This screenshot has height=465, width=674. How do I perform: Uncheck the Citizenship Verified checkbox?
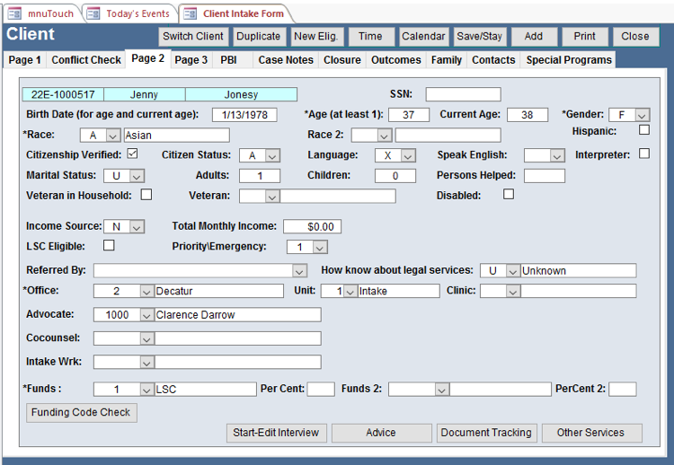click(133, 154)
